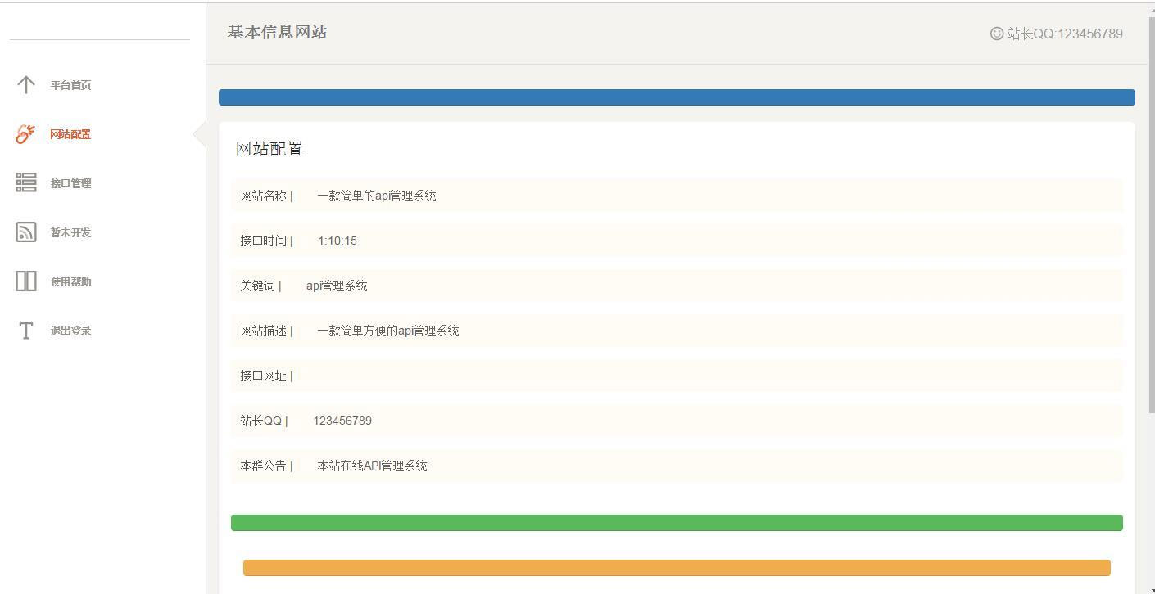The image size is (1155, 594).
Task: Click the smiley icon beside 站长QQ
Action: point(996,34)
